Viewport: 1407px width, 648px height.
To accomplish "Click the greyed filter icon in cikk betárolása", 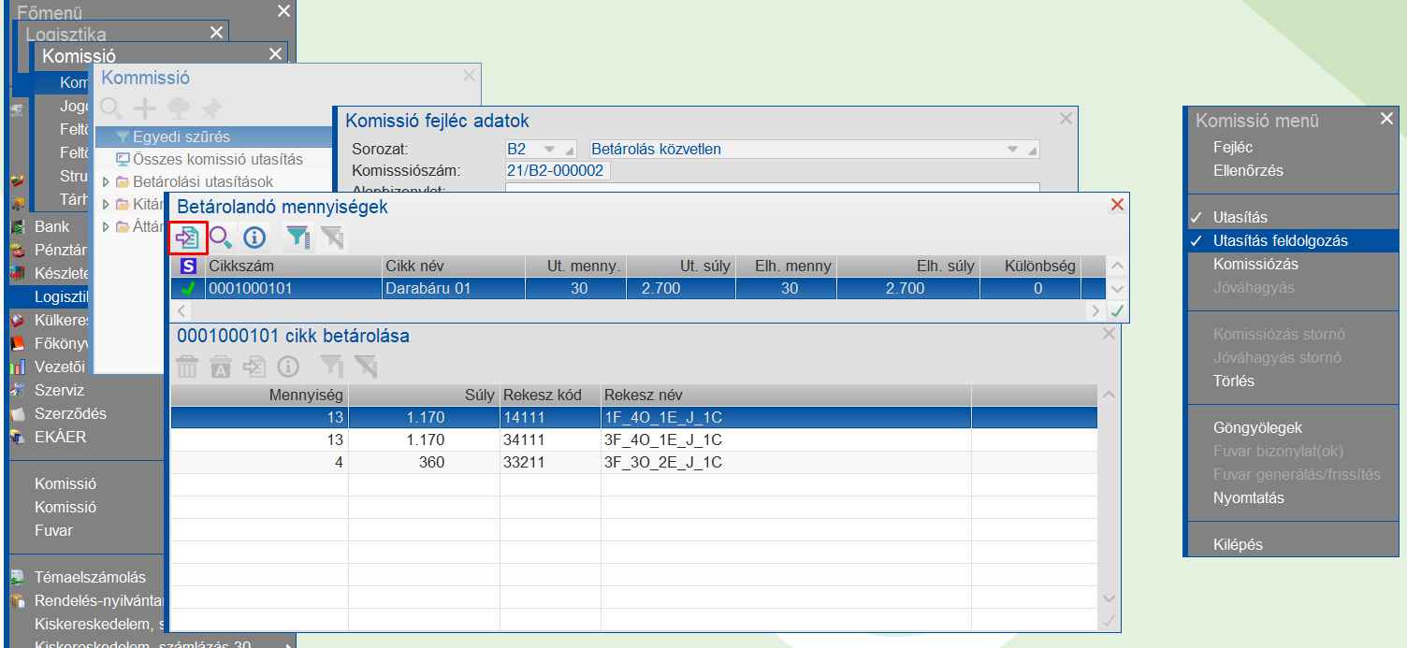I will tap(331, 367).
